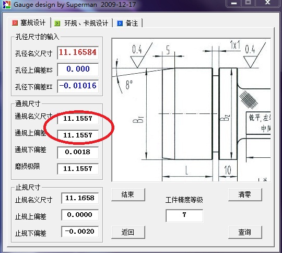The width and height of the screenshot is (282, 253).
Task: Click the 结束 button
Action: tap(128, 194)
